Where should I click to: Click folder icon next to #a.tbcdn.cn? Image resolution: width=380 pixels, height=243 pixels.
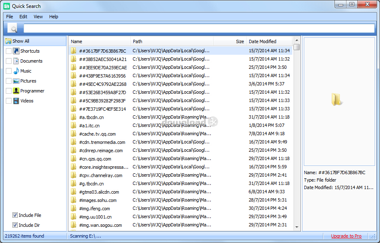(73, 117)
